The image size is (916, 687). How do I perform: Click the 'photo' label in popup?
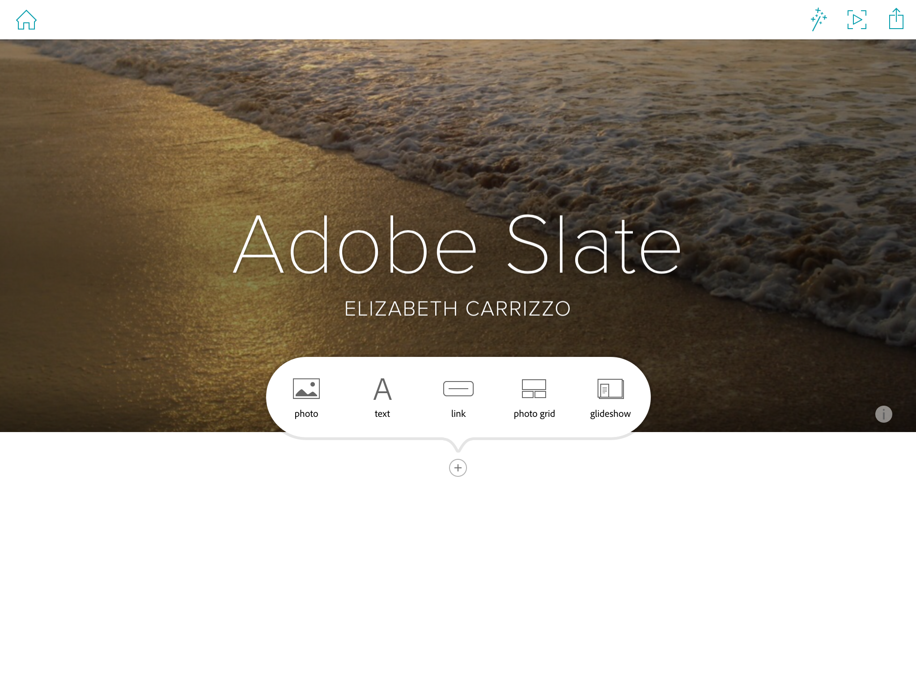[x=306, y=414]
